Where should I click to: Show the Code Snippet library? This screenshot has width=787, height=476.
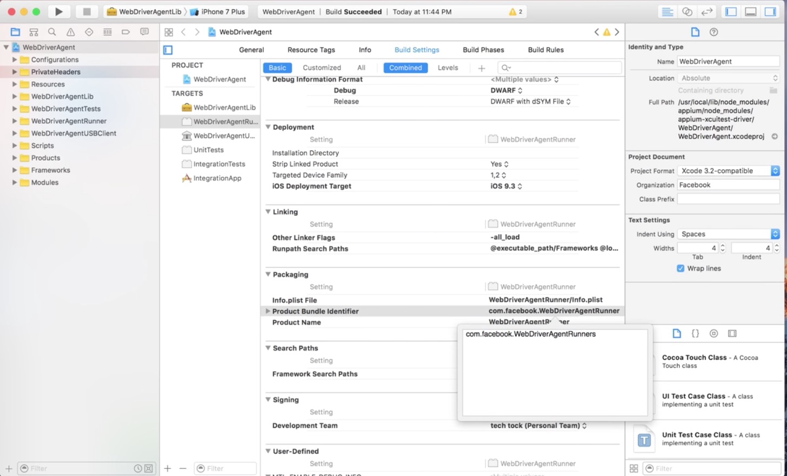(x=696, y=333)
